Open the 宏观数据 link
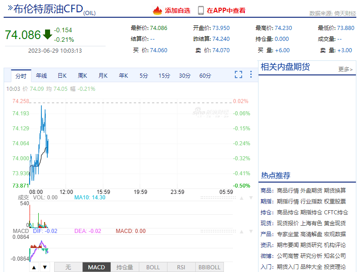Image resolution: width=360 pixels, height=272 pixels. tap(335, 234)
